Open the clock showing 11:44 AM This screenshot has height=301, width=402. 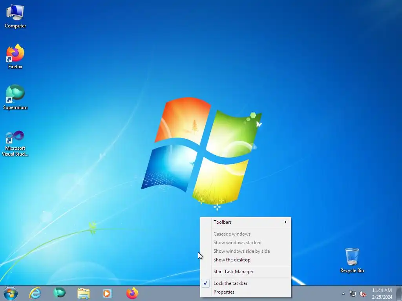tap(382, 294)
